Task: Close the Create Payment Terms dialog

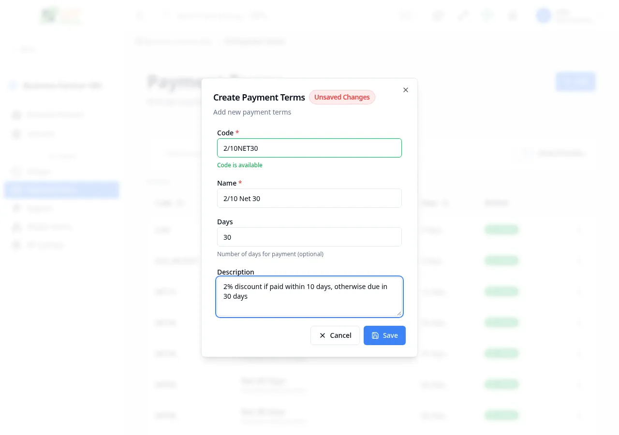Action: pos(405,90)
